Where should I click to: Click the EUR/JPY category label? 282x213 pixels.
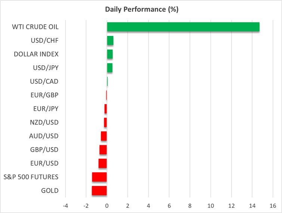tap(45, 109)
